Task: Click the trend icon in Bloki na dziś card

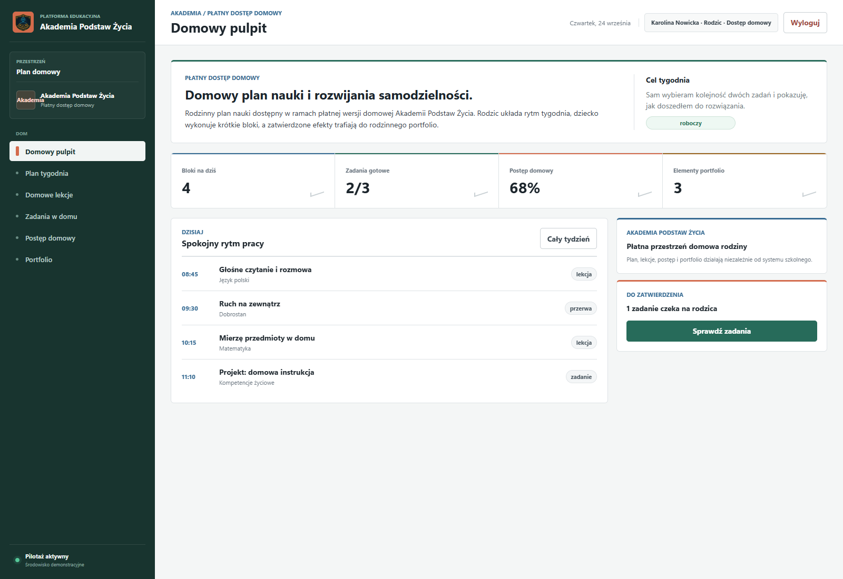Action: click(317, 194)
